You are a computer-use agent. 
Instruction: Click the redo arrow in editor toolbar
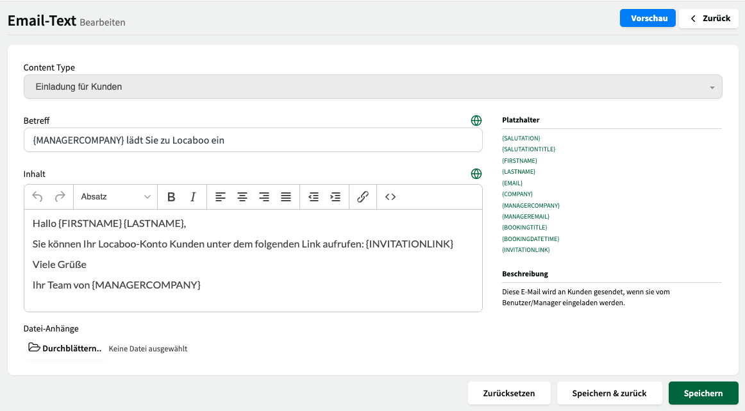tap(60, 197)
